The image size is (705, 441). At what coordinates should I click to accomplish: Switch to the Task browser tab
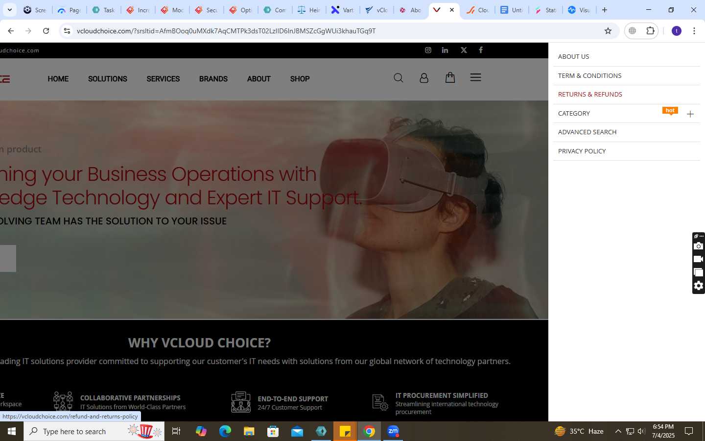pos(103,10)
